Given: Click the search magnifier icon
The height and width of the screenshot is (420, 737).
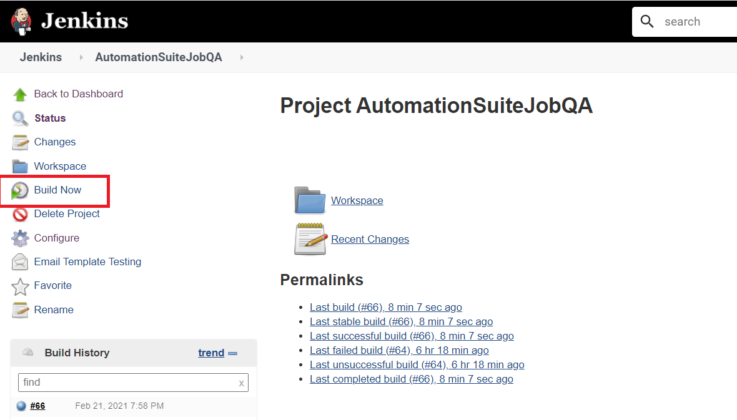Looking at the screenshot, I should 647,21.
